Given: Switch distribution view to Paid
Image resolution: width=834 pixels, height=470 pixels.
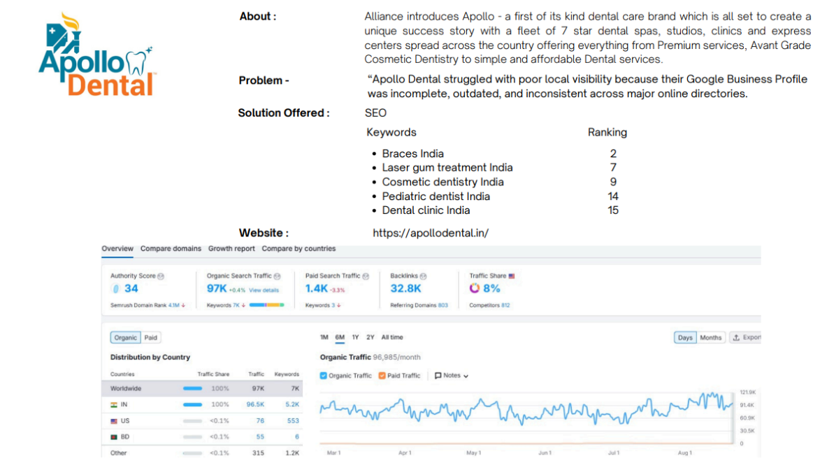Looking at the screenshot, I should click(151, 338).
